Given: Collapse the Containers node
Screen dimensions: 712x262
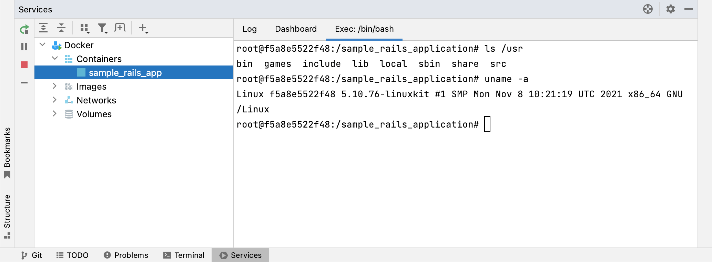Looking at the screenshot, I should (54, 59).
